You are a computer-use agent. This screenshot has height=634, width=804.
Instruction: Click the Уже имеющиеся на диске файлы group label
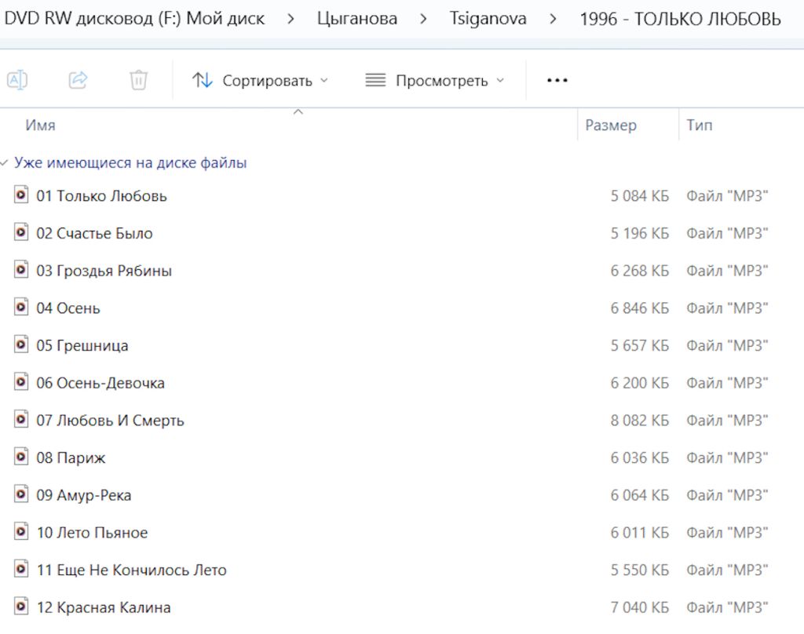[130, 163]
